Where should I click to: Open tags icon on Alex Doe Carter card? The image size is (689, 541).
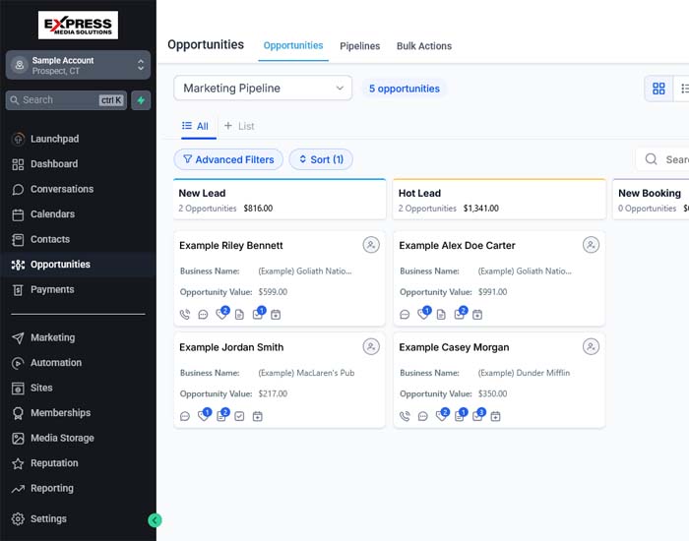point(423,314)
